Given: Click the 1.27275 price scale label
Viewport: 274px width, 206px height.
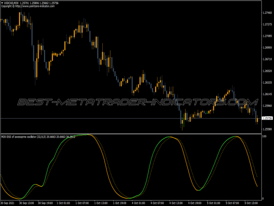Looking at the screenshot, I should (267, 24).
